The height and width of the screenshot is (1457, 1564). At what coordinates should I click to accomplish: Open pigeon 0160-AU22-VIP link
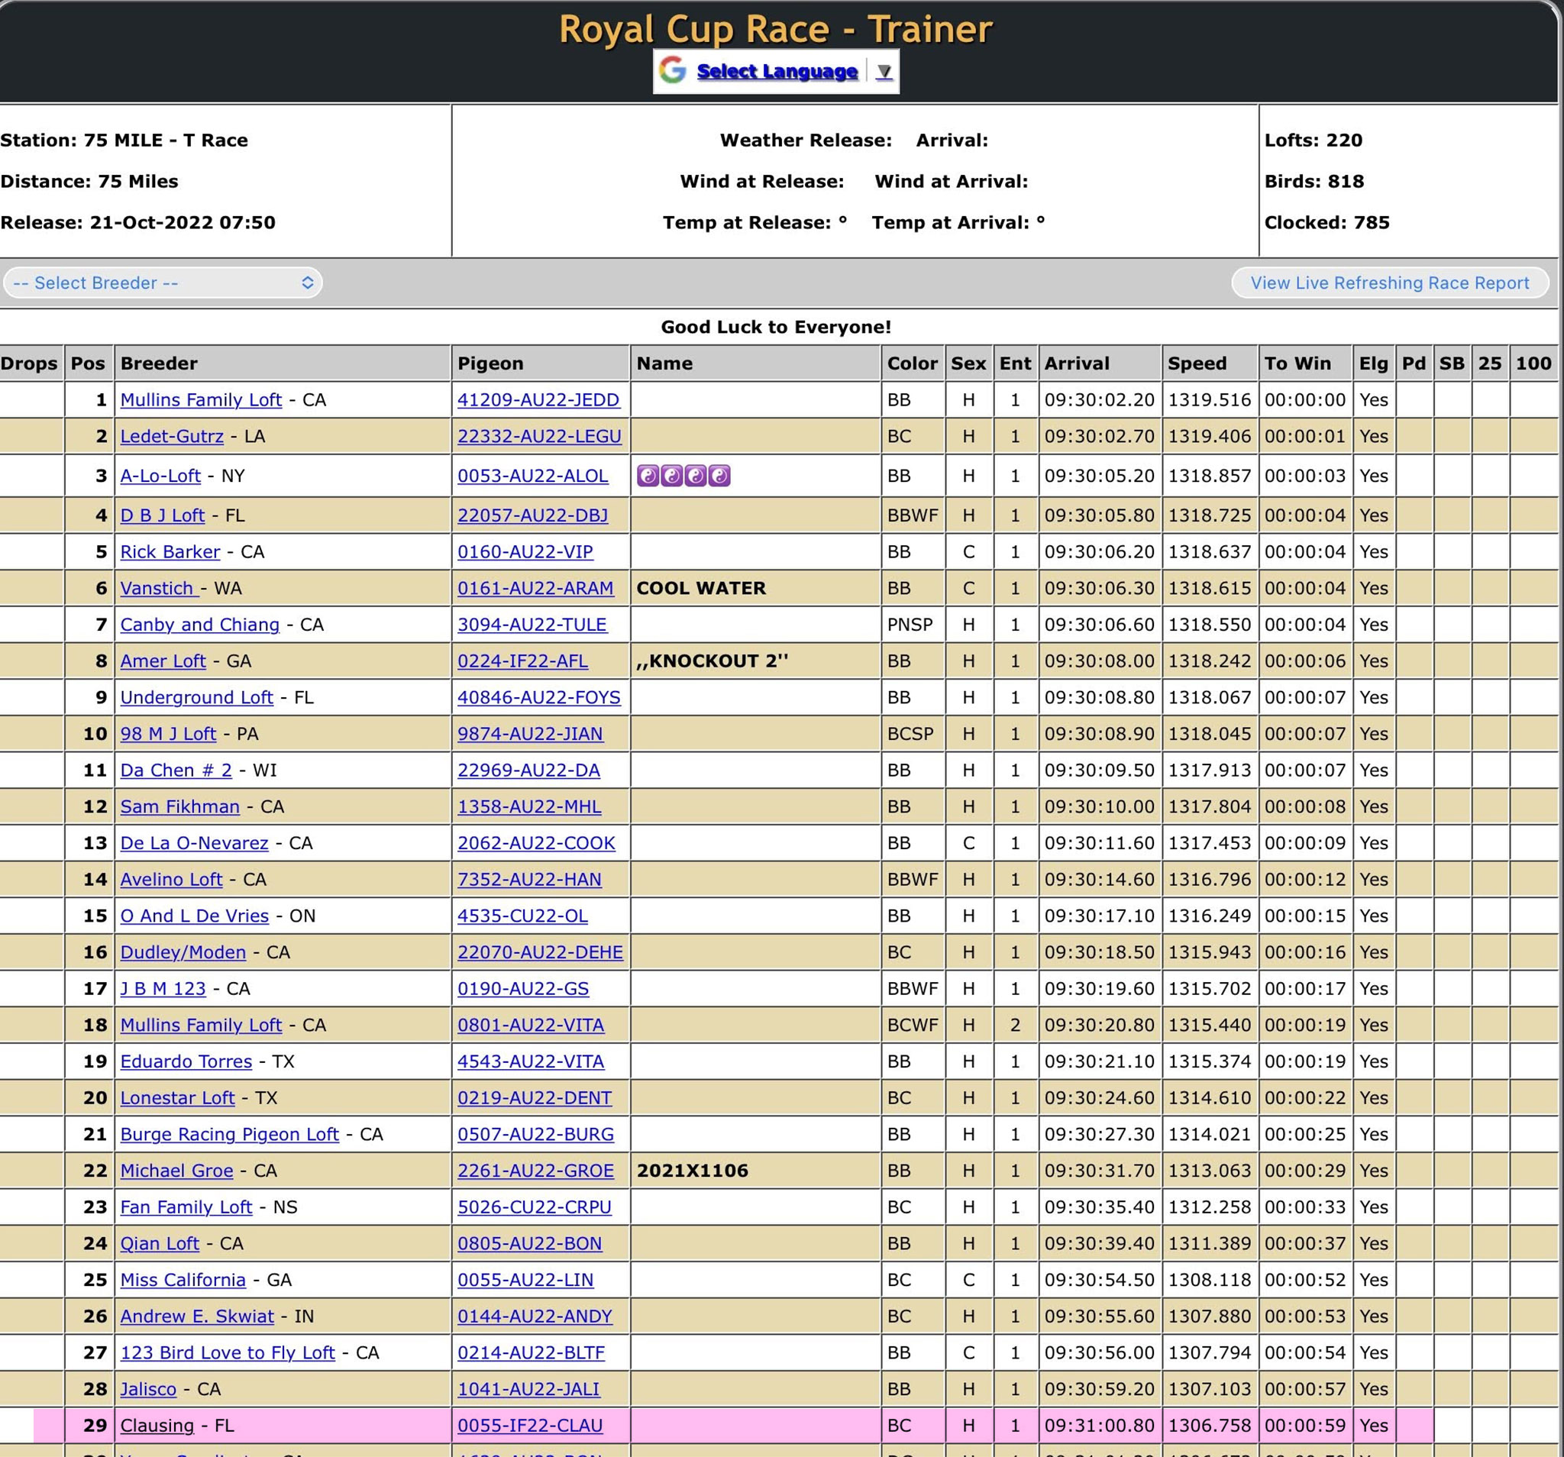click(525, 551)
